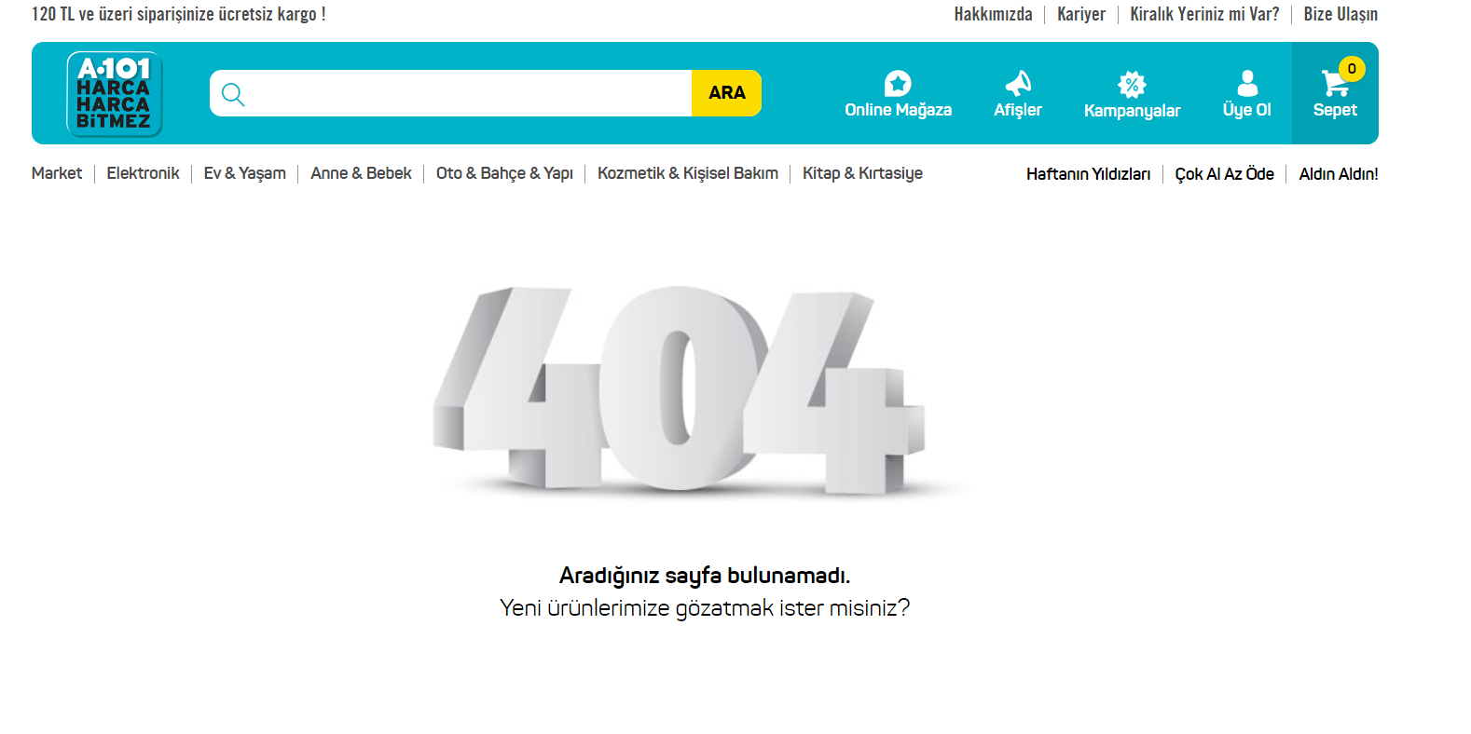The height and width of the screenshot is (734, 1471).
Task: Click the Üye Ol user icon
Action: coord(1247,84)
